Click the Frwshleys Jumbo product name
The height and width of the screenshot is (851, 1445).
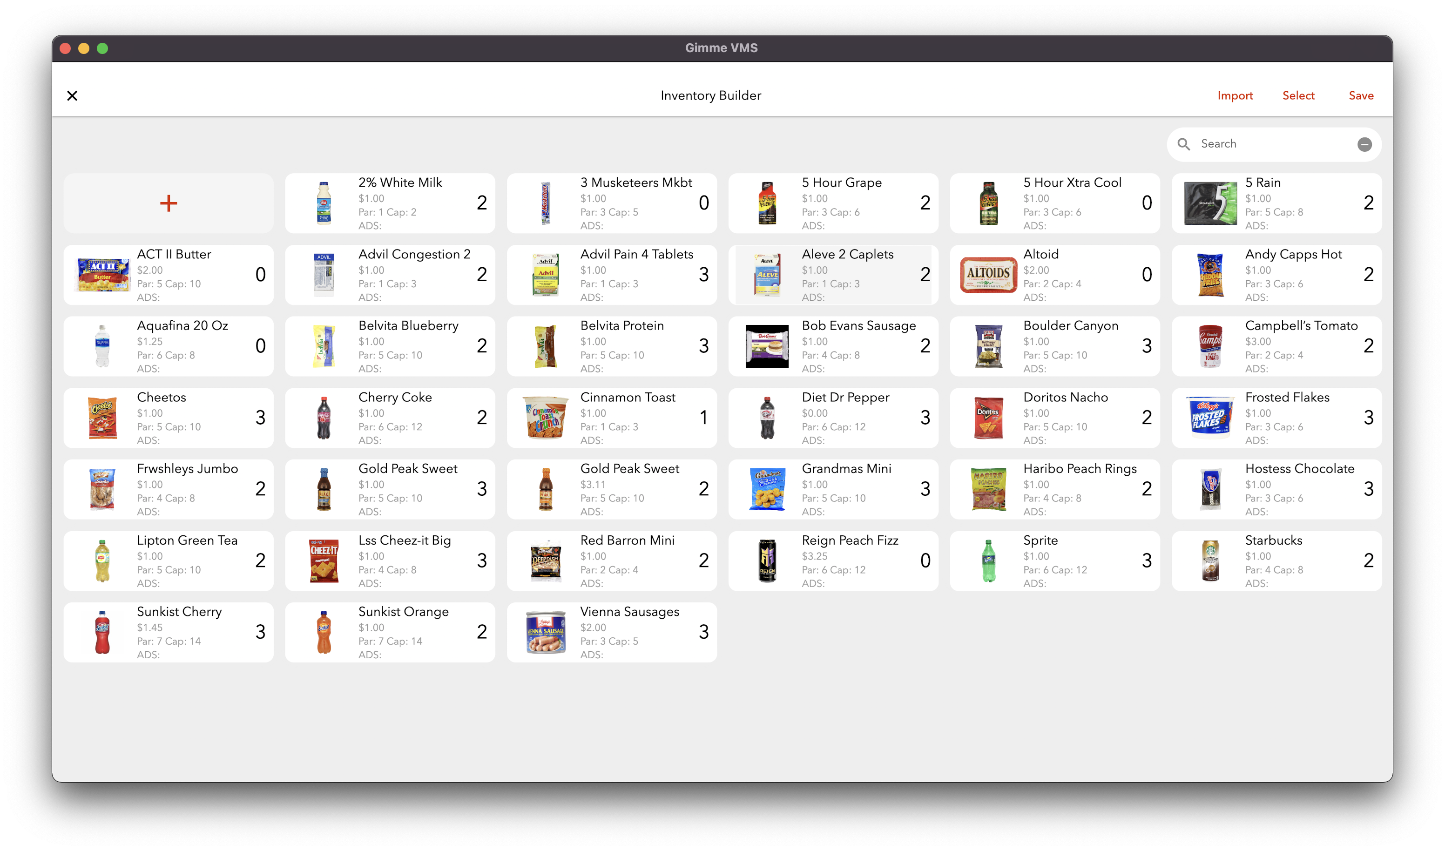point(188,469)
